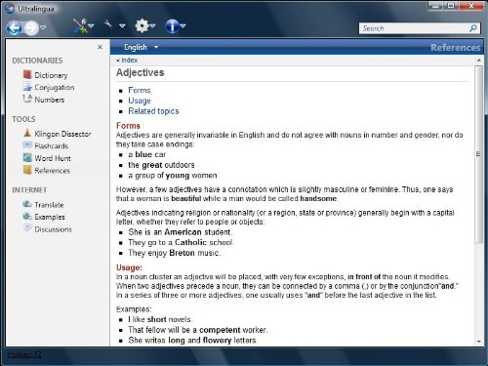Click the Discussions speech bubble icon
Image resolution: width=488 pixels, height=366 pixels.
coord(27,228)
